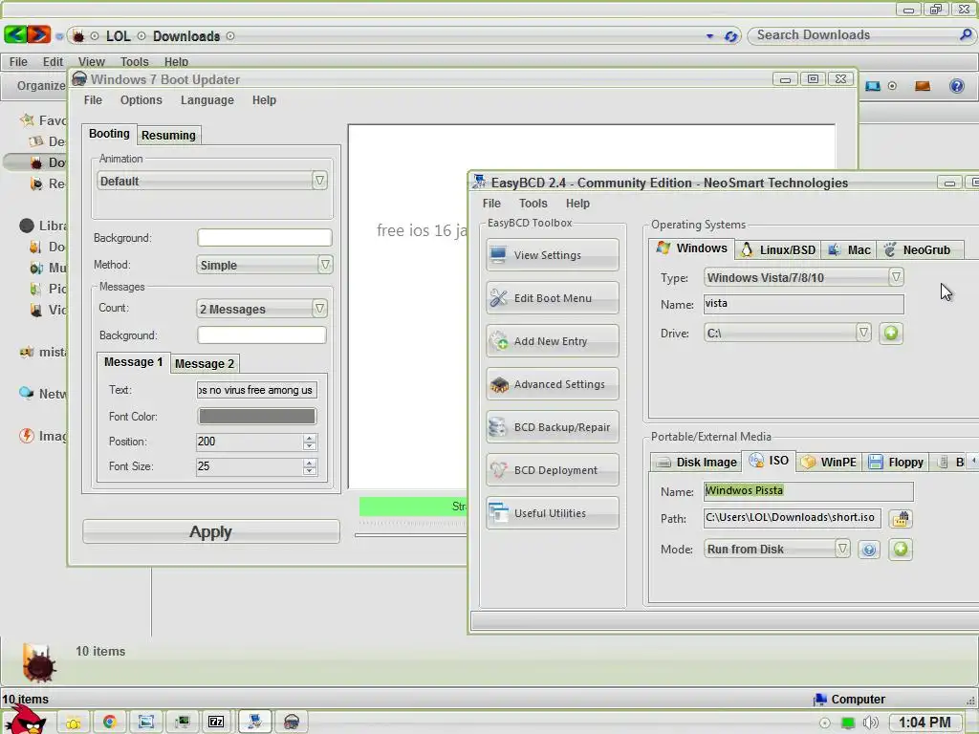Viewport: 979px width, 734px height.
Task: Select Disk Image tab
Action: [696, 462]
